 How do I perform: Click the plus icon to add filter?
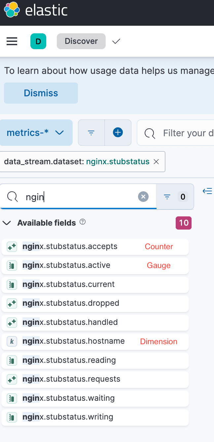click(x=118, y=133)
